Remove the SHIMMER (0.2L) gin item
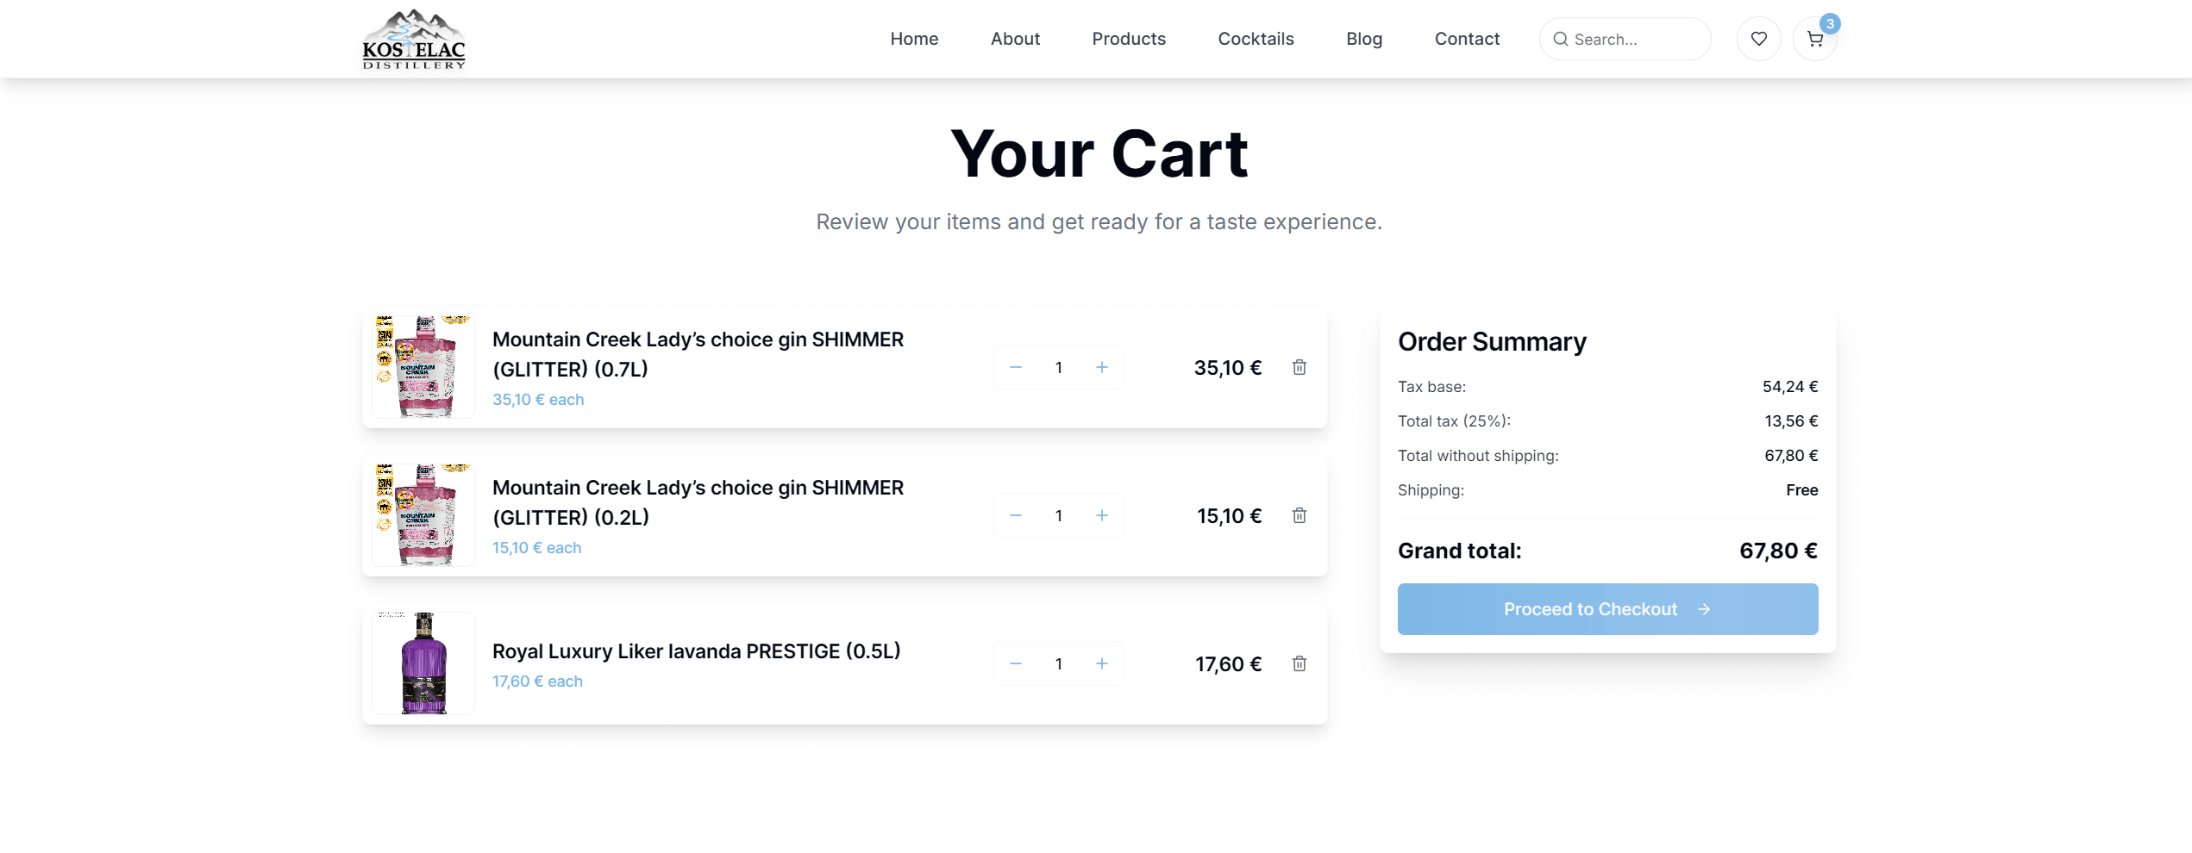Screen dimensions: 2192x853 pos(1300,515)
